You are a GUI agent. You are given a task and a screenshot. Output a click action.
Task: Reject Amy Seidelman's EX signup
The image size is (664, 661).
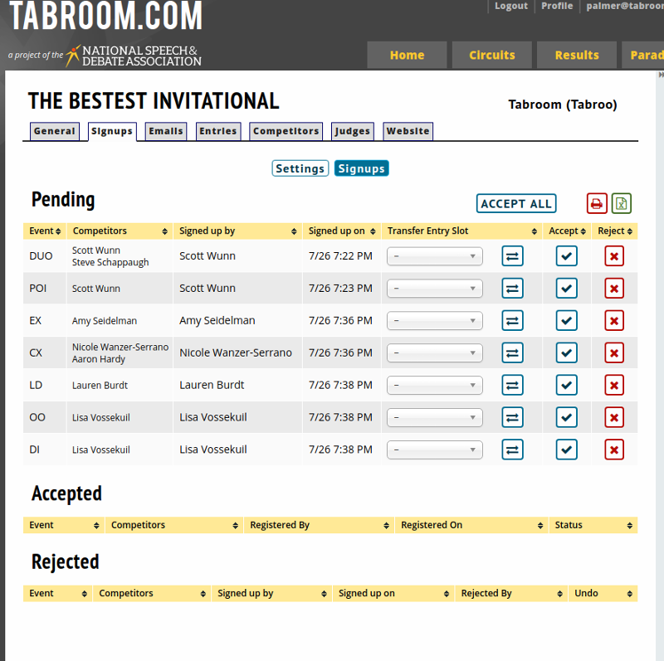point(614,321)
